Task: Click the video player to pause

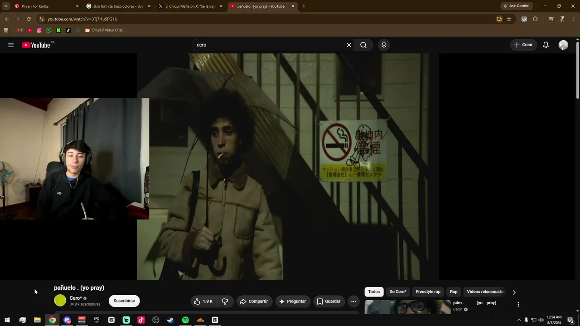Action: (x=288, y=166)
